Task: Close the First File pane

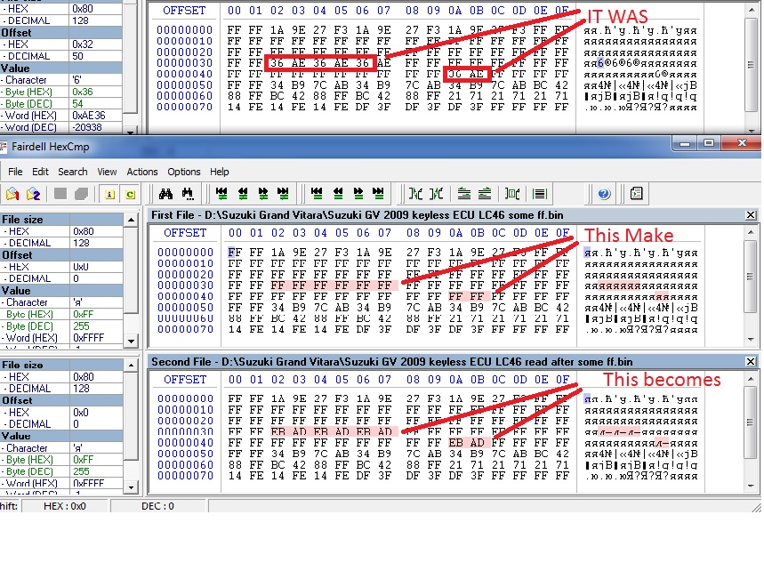Action: coord(751,215)
